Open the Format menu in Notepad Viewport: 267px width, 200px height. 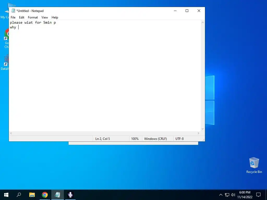pyautogui.click(x=33, y=17)
